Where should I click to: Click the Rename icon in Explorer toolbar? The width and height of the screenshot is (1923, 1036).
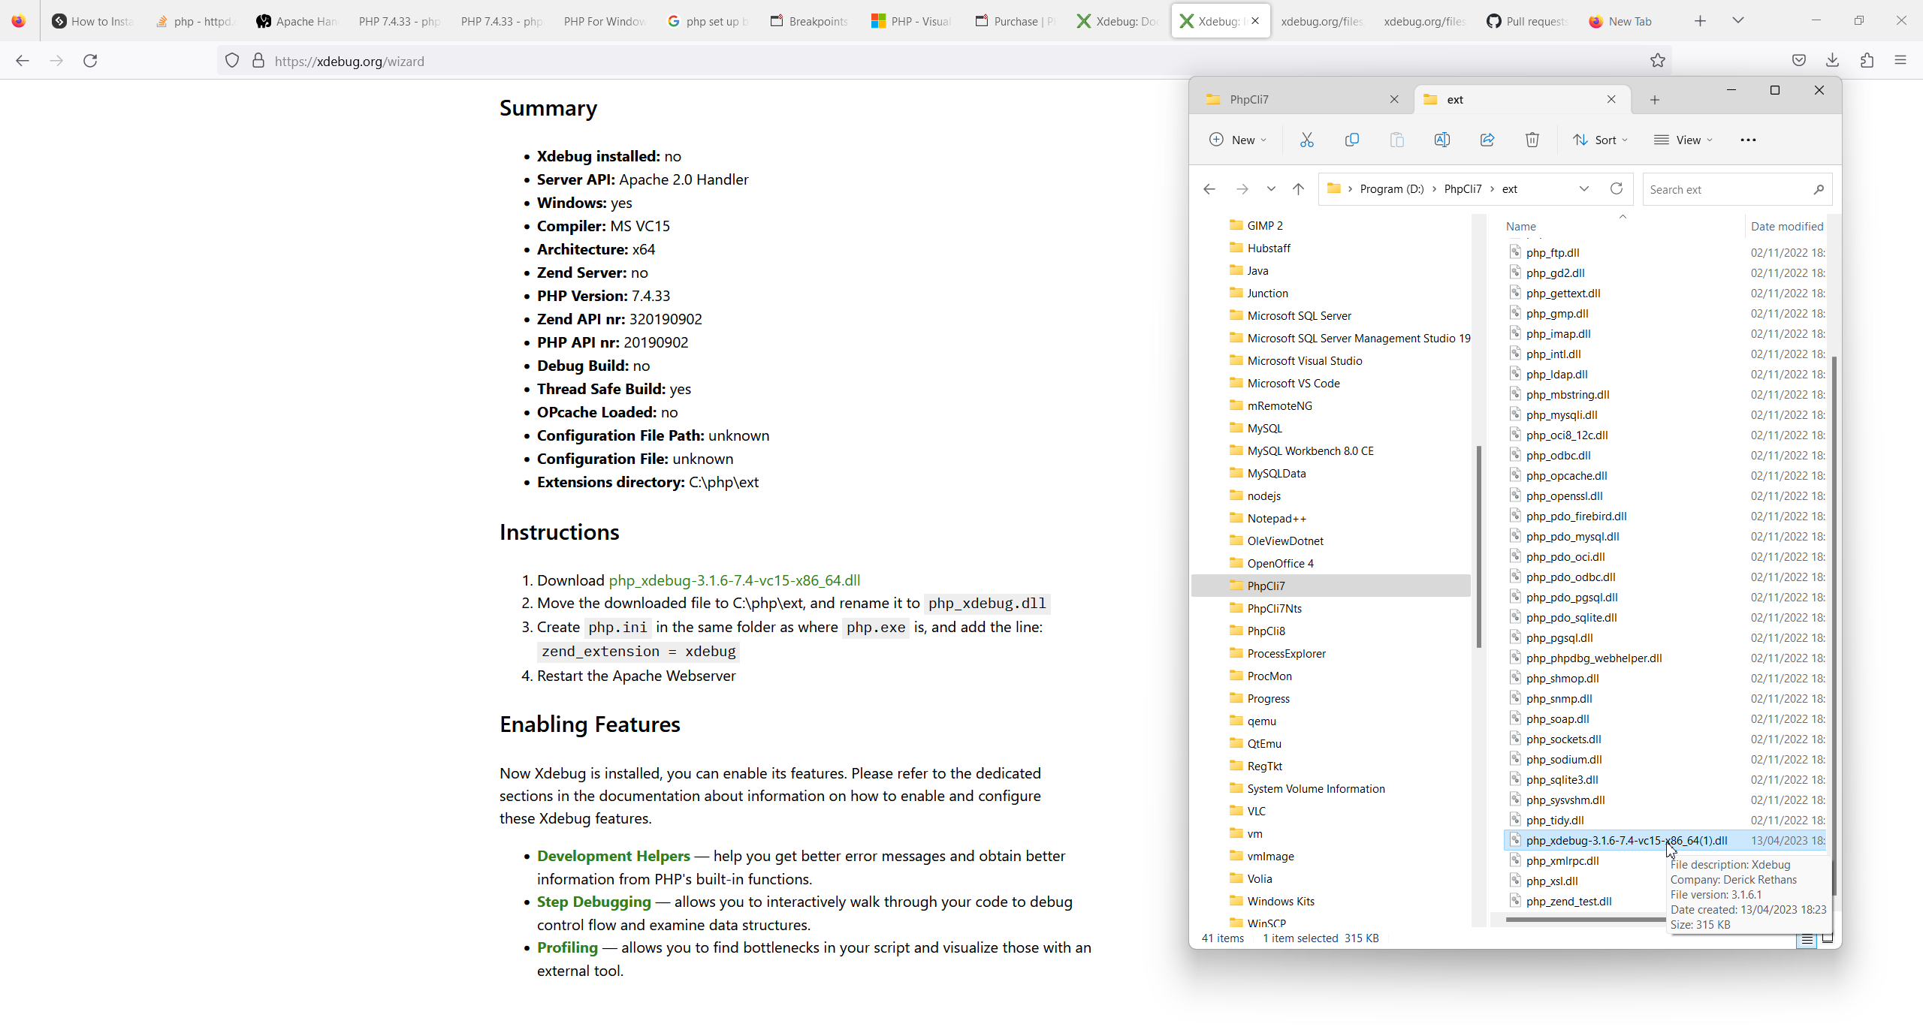click(x=1441, y=140)
